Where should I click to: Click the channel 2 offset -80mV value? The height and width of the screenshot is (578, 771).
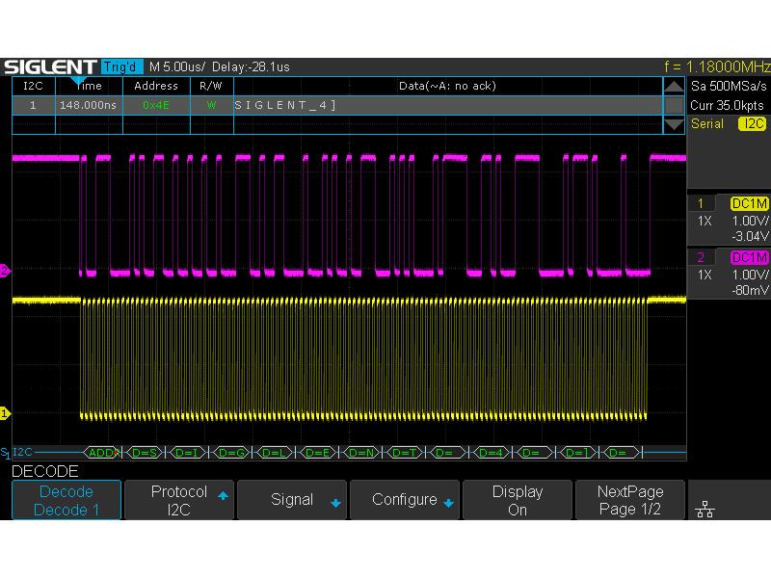click(x=750, y=290)
